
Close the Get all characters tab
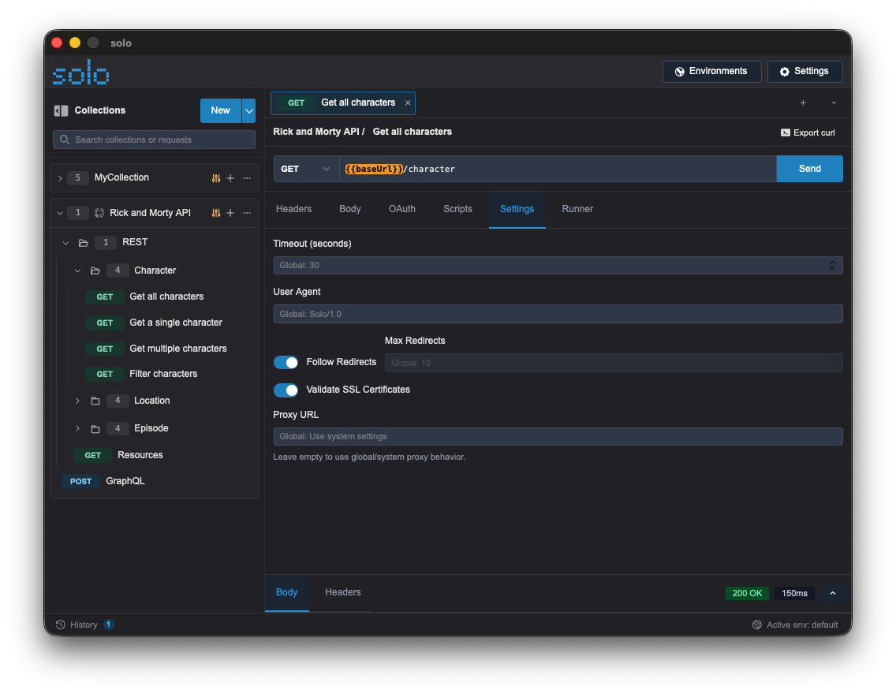(408, 103)
